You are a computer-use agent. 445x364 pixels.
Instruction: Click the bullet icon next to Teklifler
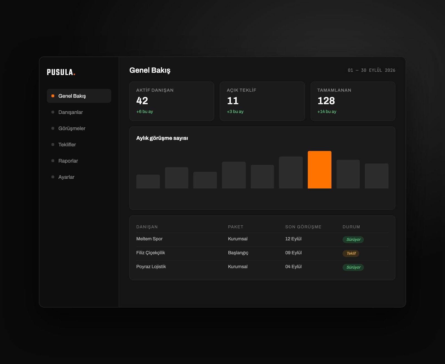(x=53, y=144)
